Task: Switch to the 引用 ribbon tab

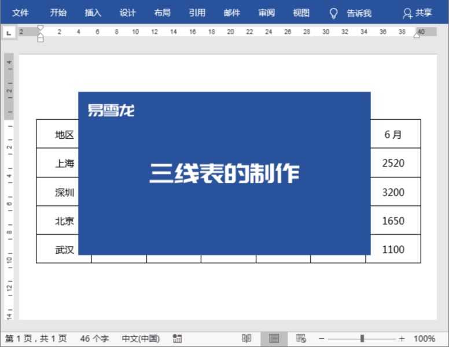Action: pyautogui.click(x=197, y=13)
